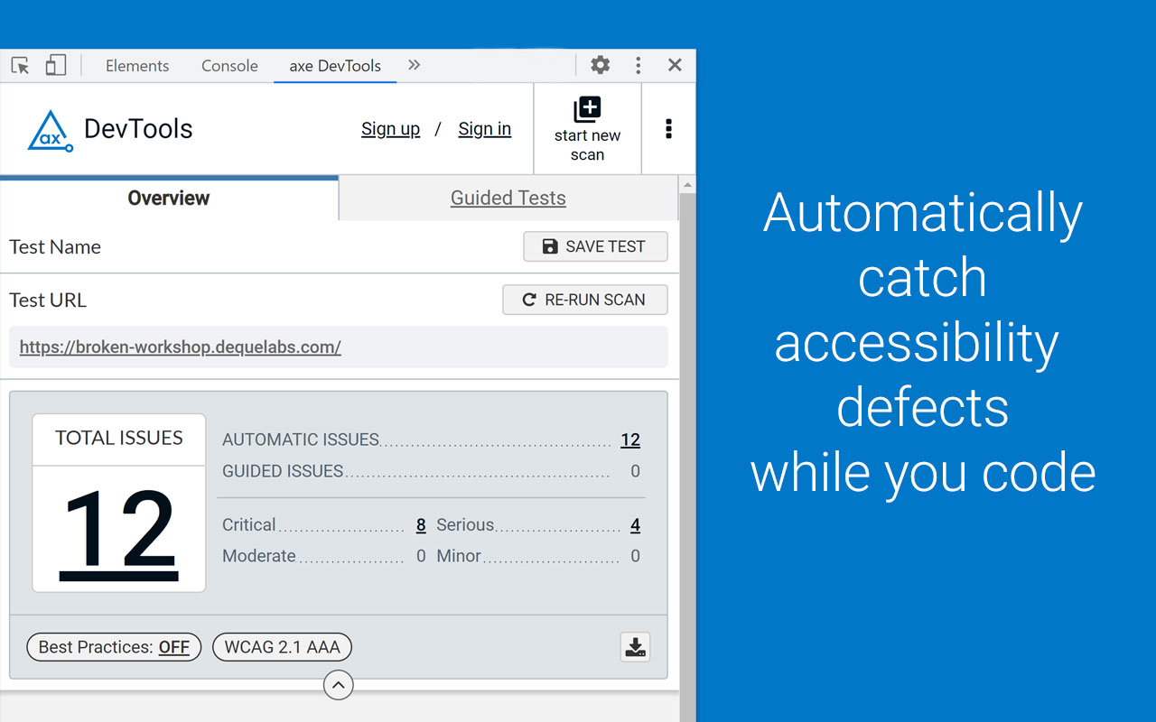Save the current test
This screenshot has width=1156, height=722.
(x=595, y=245)
